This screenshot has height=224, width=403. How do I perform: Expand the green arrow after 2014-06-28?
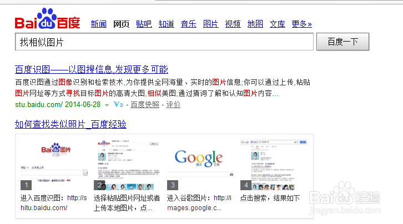pos(107,105)
